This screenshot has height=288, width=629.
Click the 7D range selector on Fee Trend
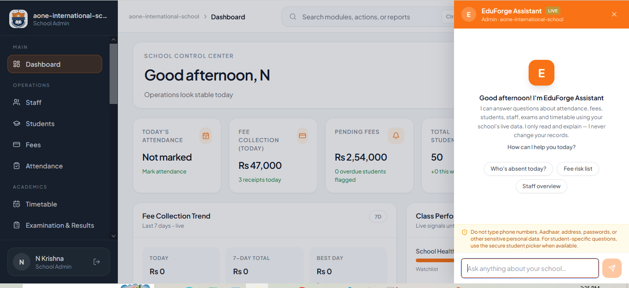[378, 217]
